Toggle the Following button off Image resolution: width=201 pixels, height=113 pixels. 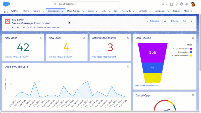point(153,21)
